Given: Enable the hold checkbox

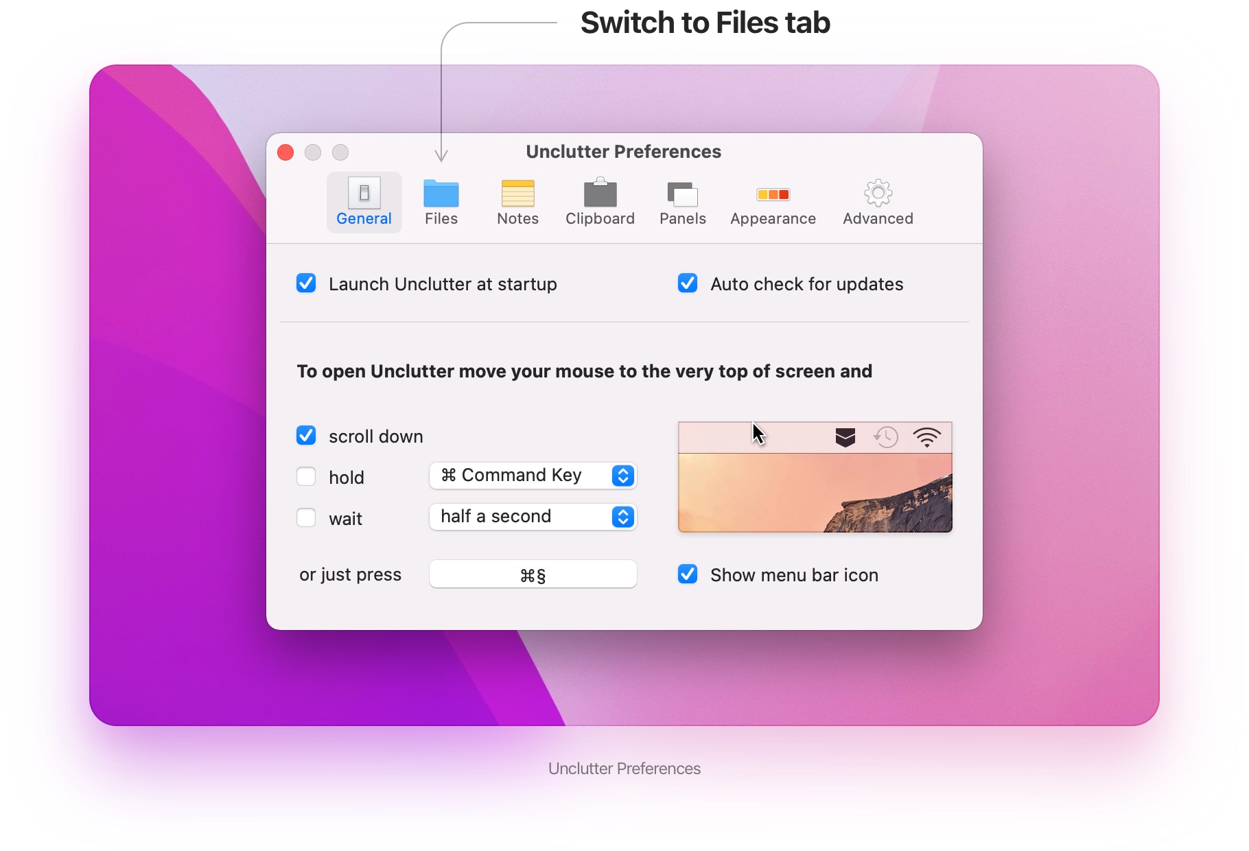Looking at the screenshot, I should click(306, 476).
